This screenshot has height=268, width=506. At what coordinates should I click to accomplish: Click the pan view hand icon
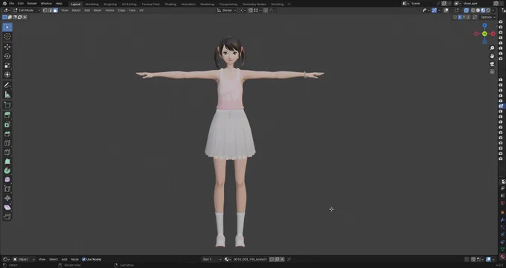[492, 56]
